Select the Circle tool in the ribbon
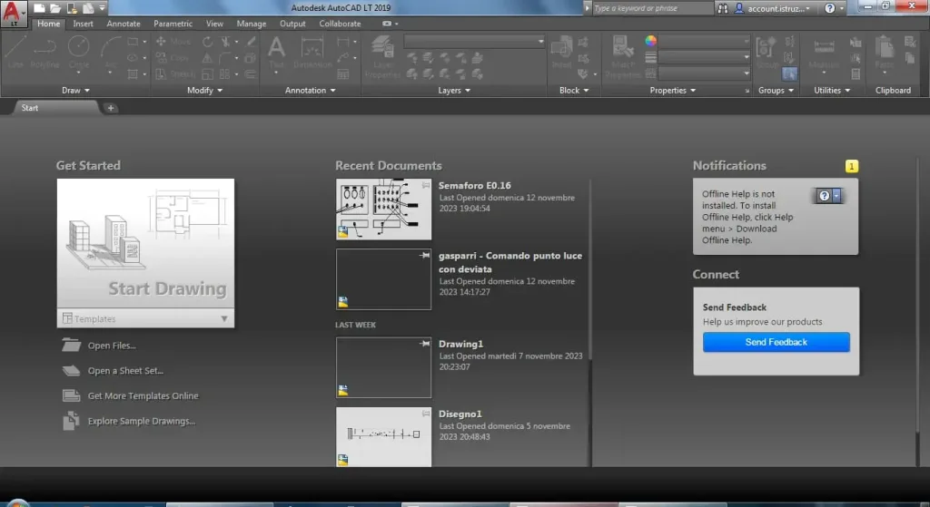The image size is (930, 507). [79, 51]
